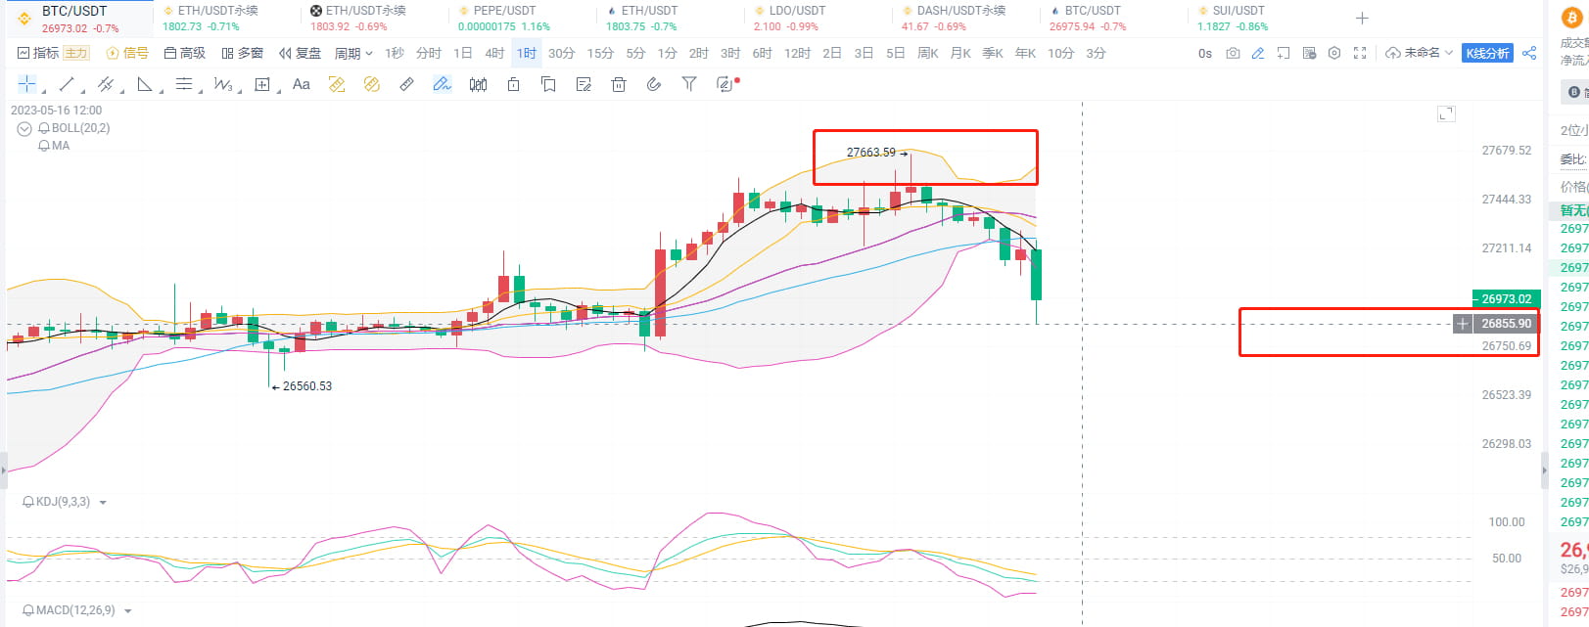Viewport: 1589px width, 627px height.
Task: Click the candlestick style icon in drawing toolbar
Action: pyautogui.click(x=478, y=84)
